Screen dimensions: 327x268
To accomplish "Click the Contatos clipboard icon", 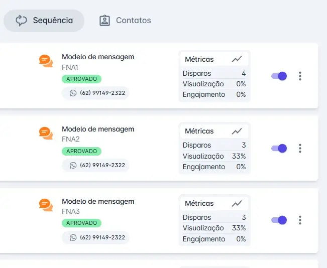I will [x=104, y=21].
